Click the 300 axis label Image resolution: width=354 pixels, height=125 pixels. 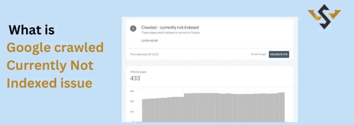click(132, 101)
